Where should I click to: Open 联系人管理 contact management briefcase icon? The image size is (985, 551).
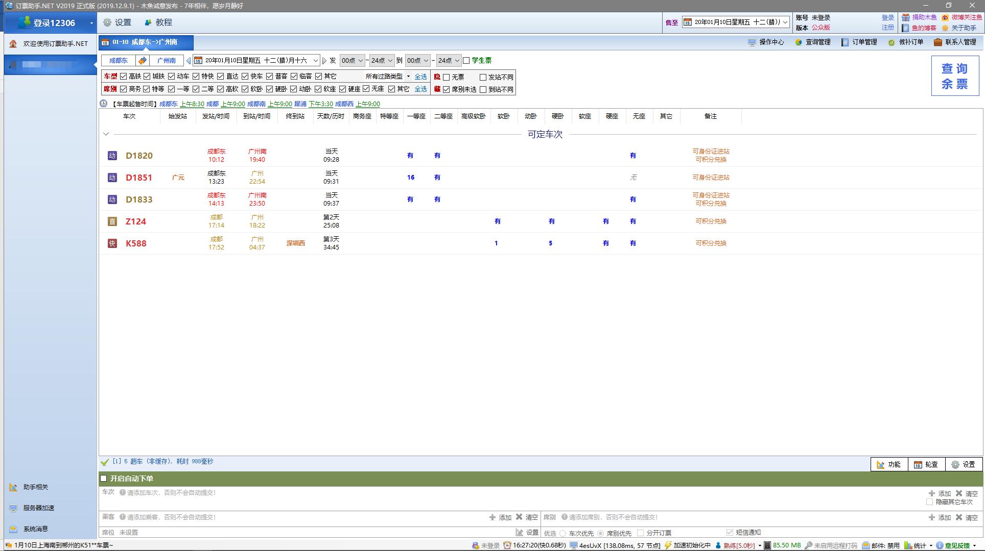[x=937, y=42]
